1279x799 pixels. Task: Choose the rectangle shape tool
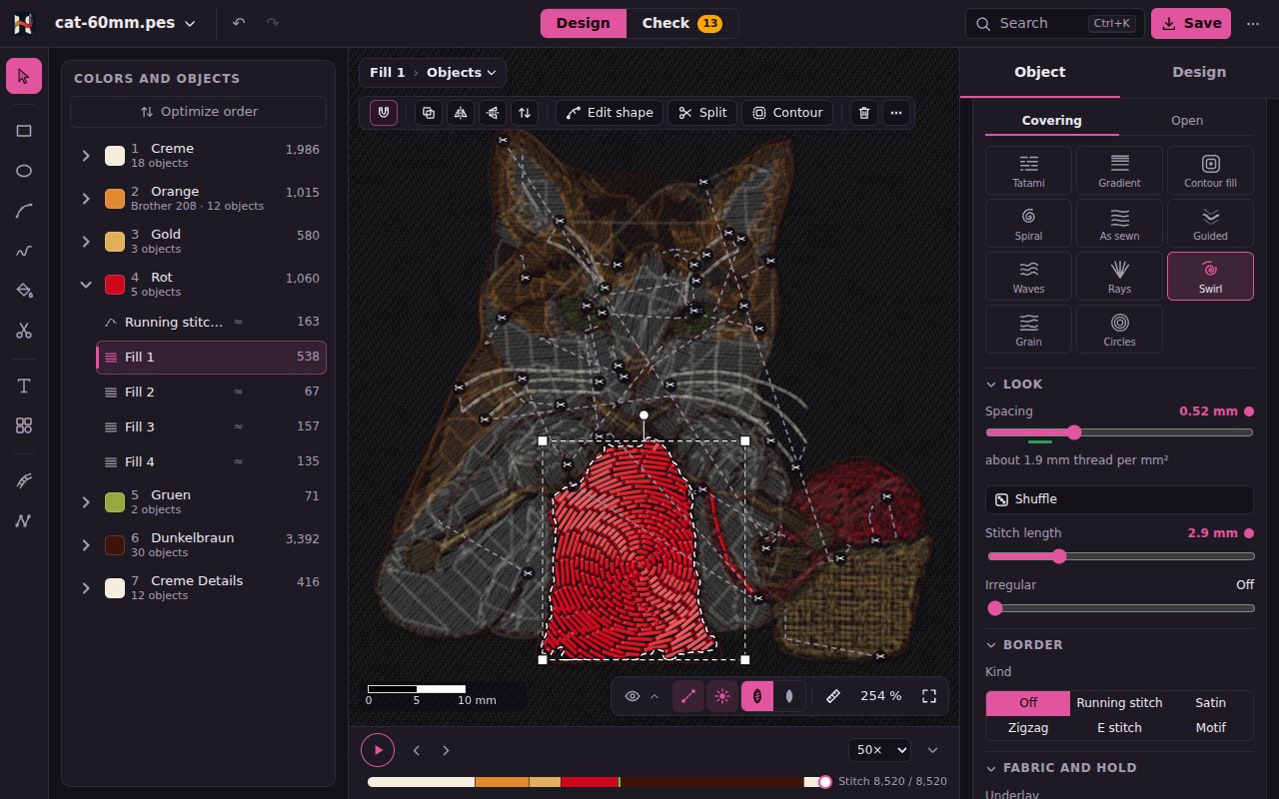tap(24, 131)
